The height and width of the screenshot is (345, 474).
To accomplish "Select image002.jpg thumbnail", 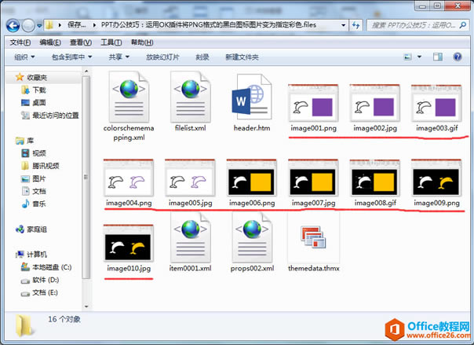I will [375, 103].
